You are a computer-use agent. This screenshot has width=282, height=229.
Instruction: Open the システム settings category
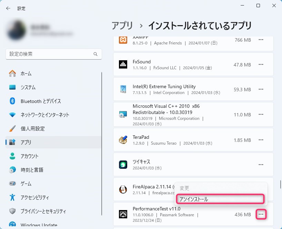tap(28, 87)
